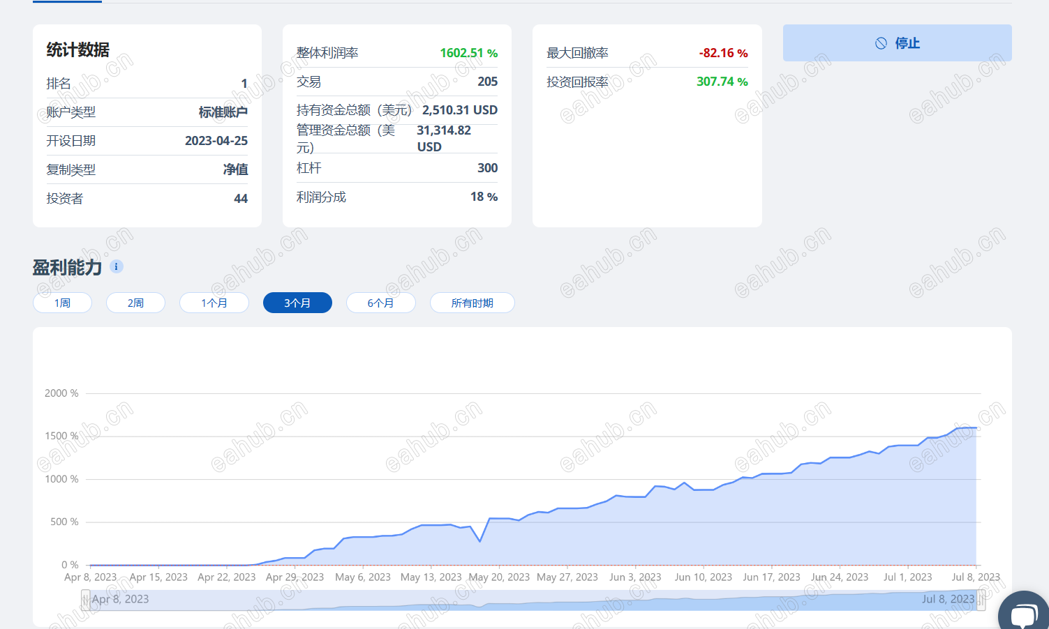The width and height of the screenshot is (1049, 629).
Task: Select the 2周 period tab
Action: coord(135,303)
